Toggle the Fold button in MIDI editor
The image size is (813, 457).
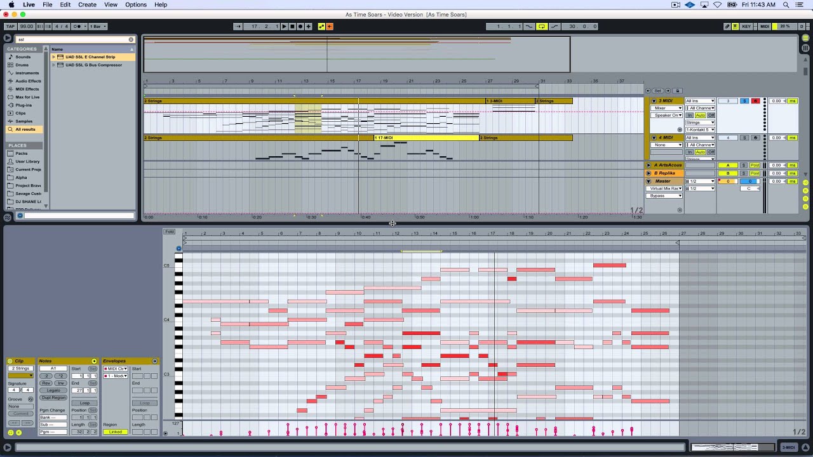tap(170, 232)
